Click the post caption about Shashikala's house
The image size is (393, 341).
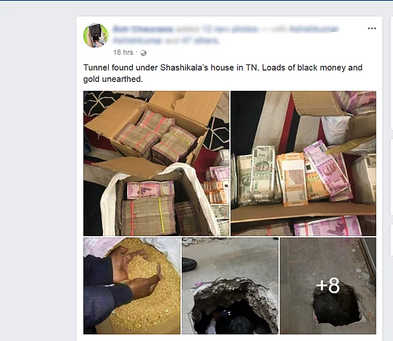pyautogui.click(x=222, y=73)
